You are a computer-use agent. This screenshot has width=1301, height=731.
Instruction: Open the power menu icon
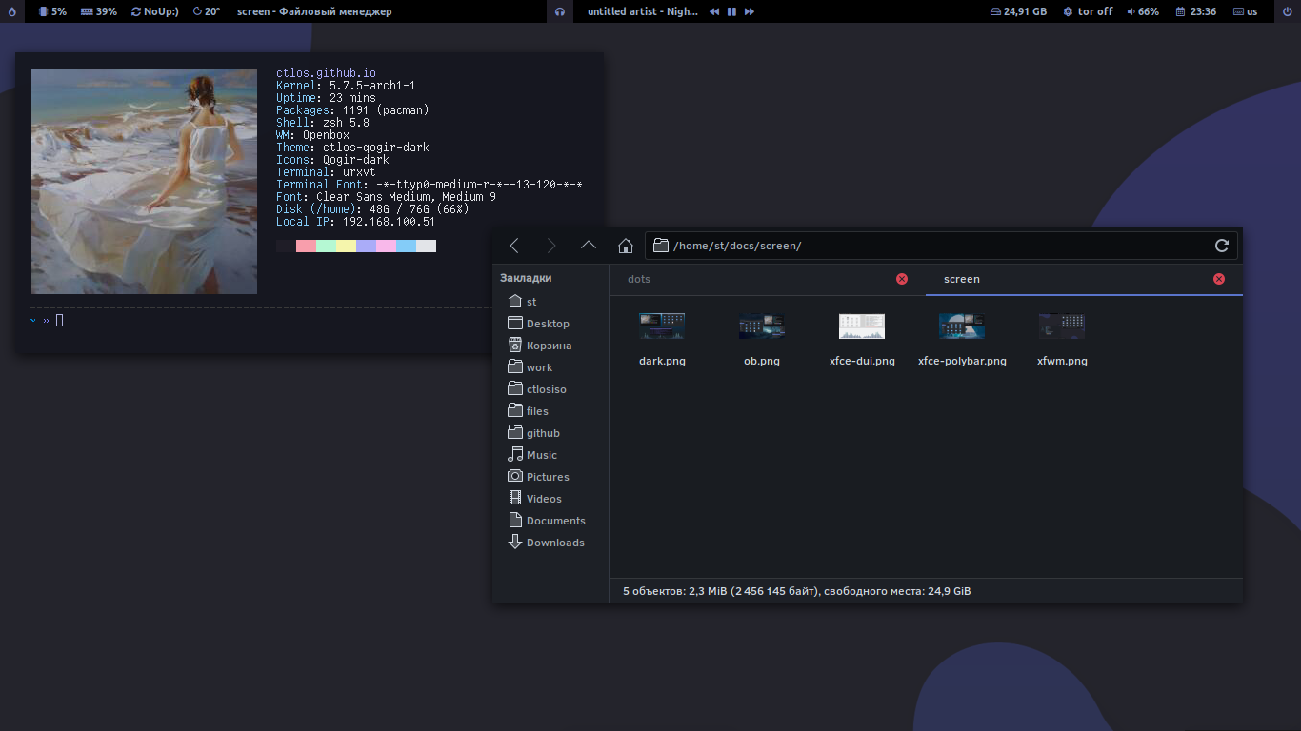click(x=1288, y=11)
